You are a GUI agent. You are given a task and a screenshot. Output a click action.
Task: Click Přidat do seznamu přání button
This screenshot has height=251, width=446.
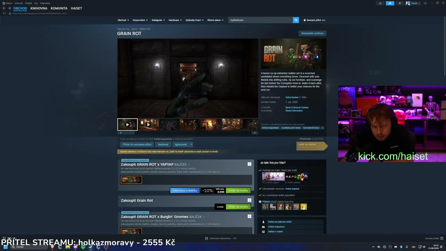(x=137, y=144)
